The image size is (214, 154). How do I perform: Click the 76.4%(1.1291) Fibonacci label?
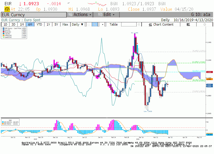pyautogui.click(x=199, y=51)
